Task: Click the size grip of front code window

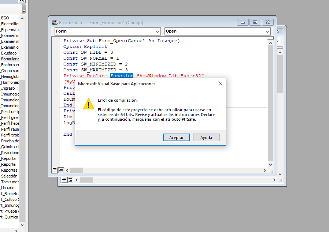Action: click(271, 171)
